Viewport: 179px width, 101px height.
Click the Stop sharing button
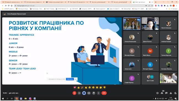(x=70, y=79)
